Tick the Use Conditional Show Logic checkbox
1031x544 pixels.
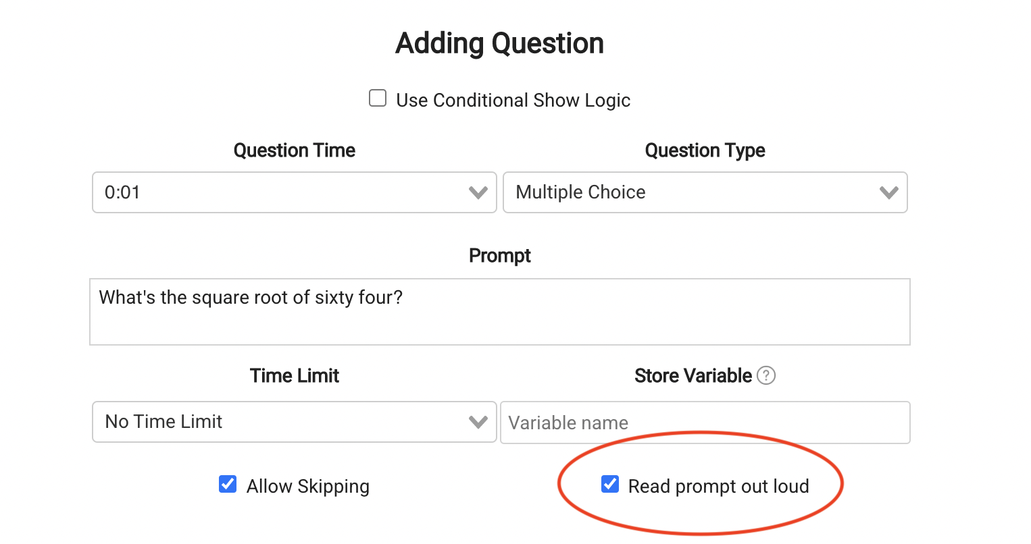tap(378, 99)
